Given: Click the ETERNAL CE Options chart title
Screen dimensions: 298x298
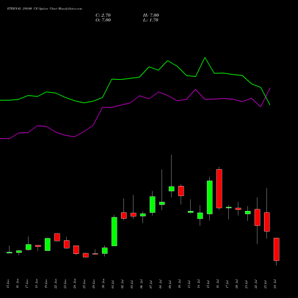Looking at the screenshot, I should pos(45,9).
